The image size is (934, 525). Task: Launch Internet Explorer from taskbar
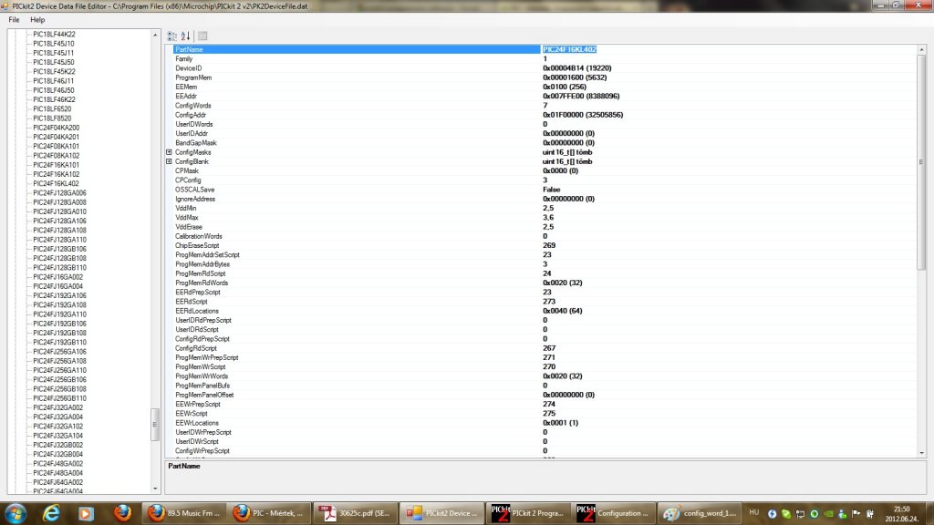51,513
